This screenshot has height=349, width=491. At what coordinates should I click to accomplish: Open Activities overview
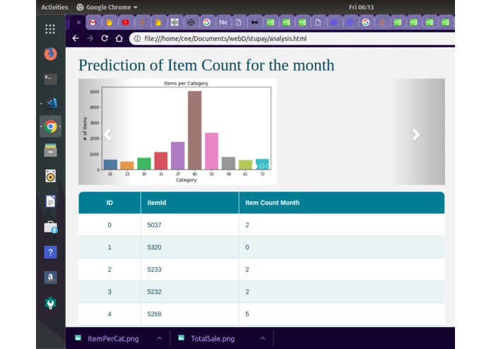pyautogui.click(x=54, y=7)
